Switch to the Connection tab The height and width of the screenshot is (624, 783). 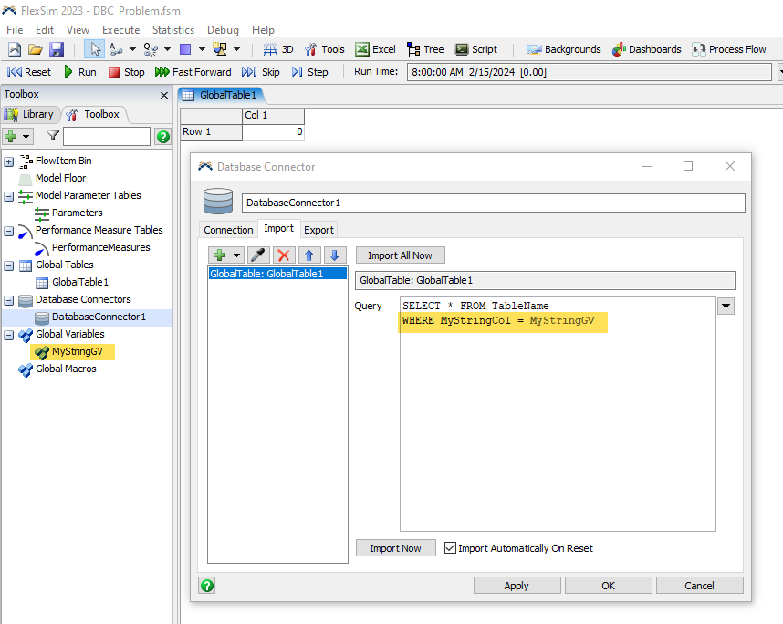click(x=228, y=230)
